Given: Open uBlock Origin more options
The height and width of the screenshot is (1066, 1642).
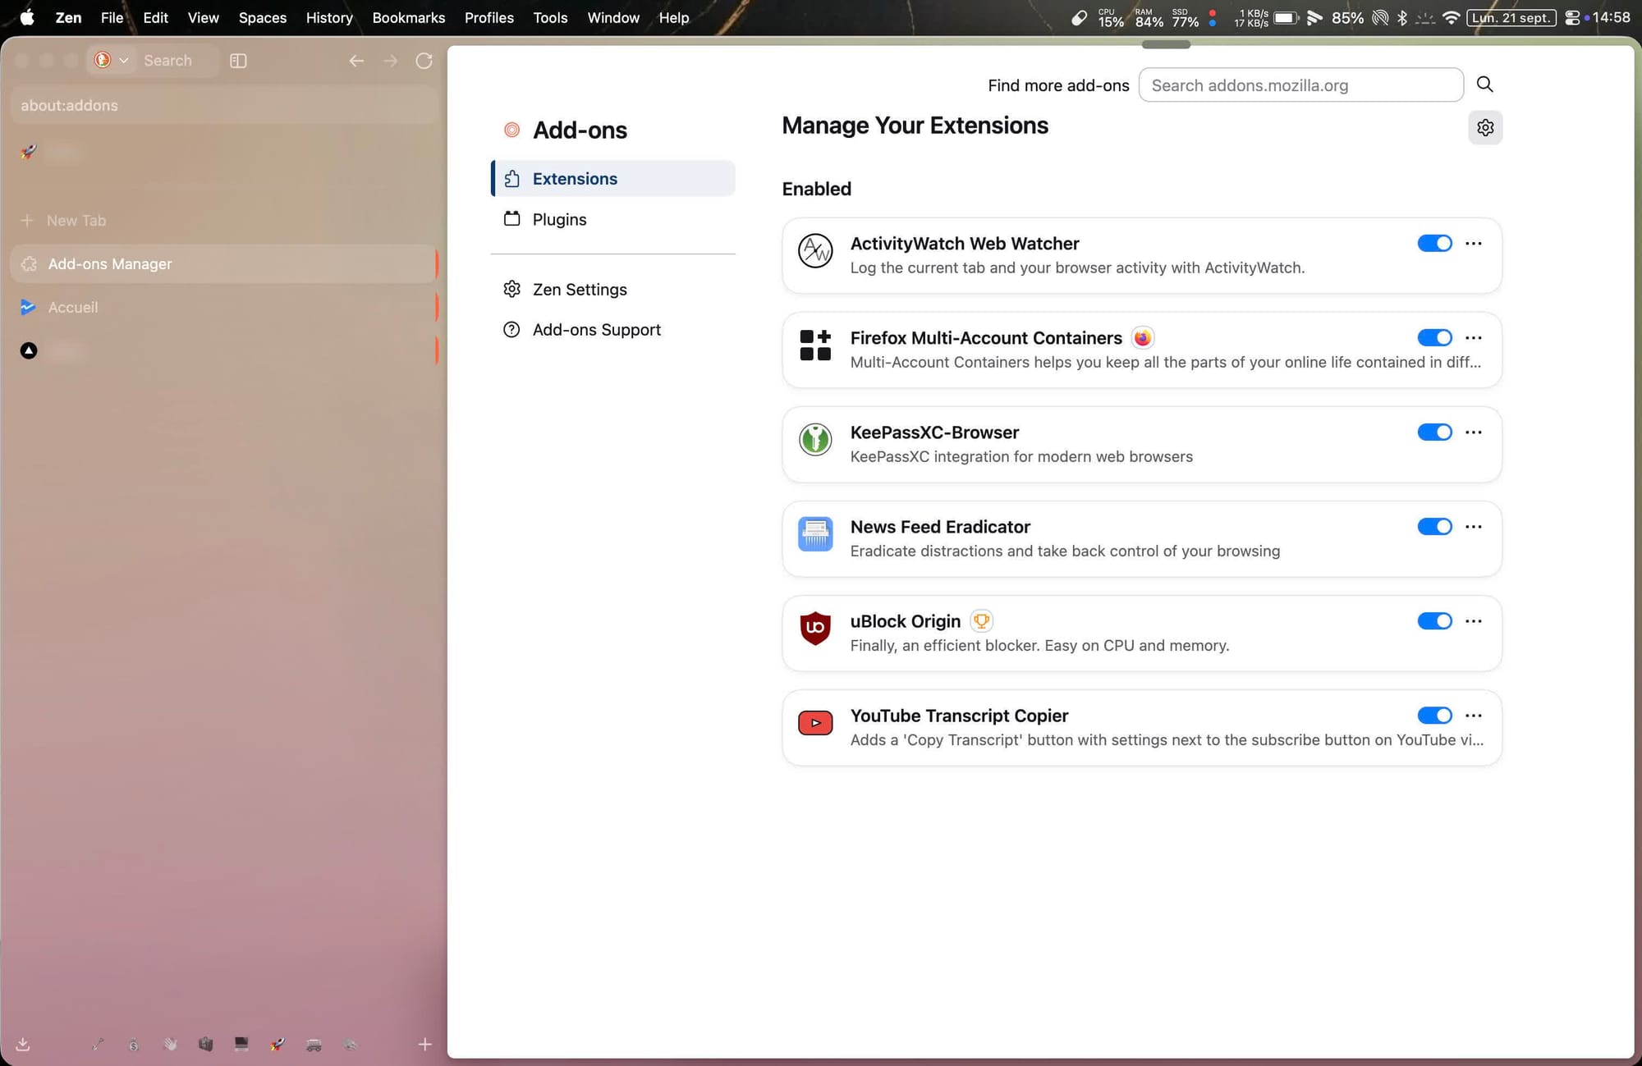Looking at the screenshot, I should click(x=1474, y=620).
